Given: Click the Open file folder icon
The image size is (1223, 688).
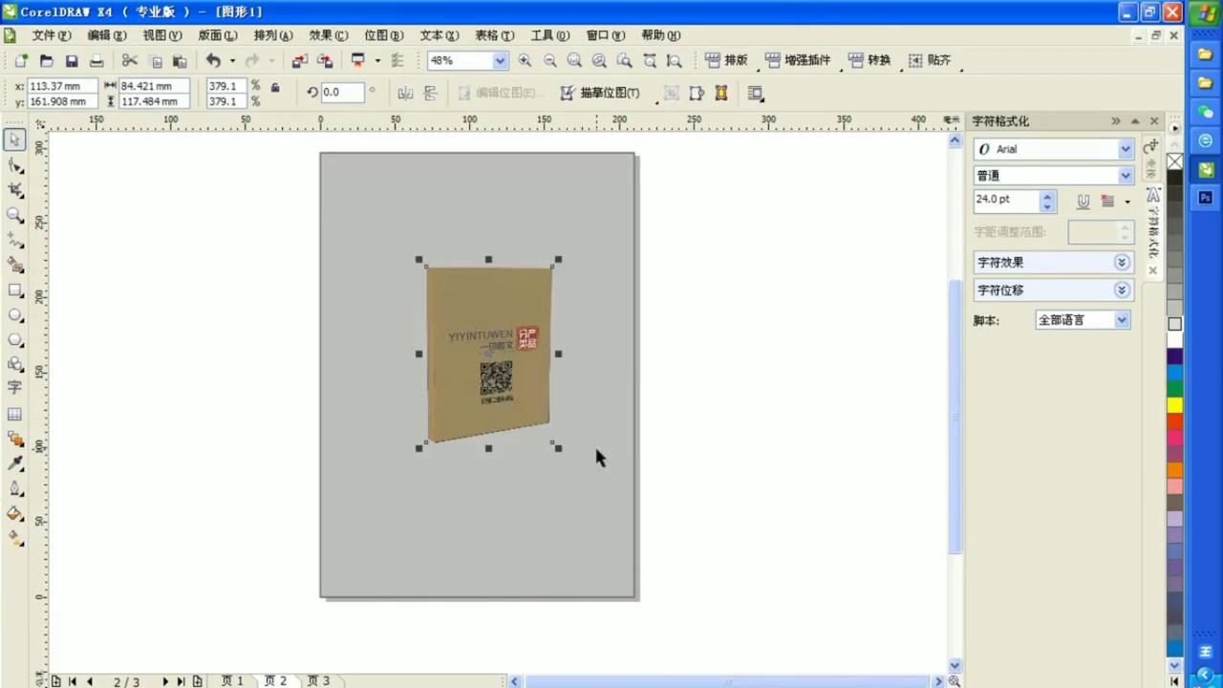Looking at the screenshot, I should 46,60.
